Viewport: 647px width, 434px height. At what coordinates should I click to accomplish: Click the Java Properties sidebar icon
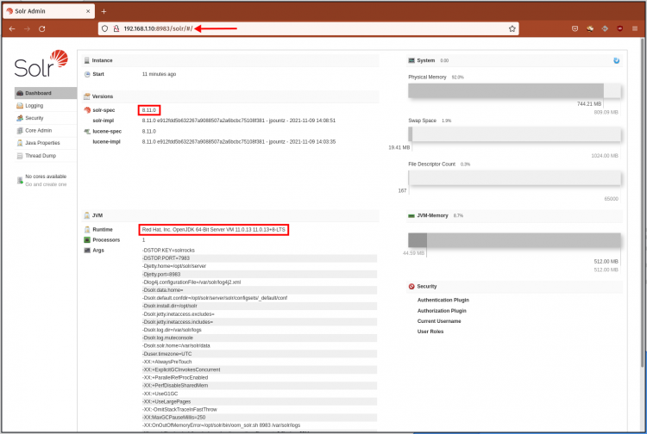pyautogui.click(x=20, y=143)
